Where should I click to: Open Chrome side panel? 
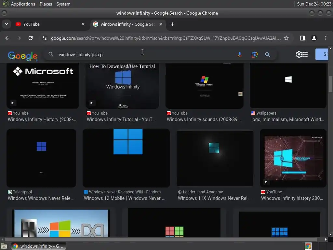(x=302, y=38)
